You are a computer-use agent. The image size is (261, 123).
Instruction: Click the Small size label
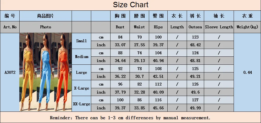click(x=81, y=41)
